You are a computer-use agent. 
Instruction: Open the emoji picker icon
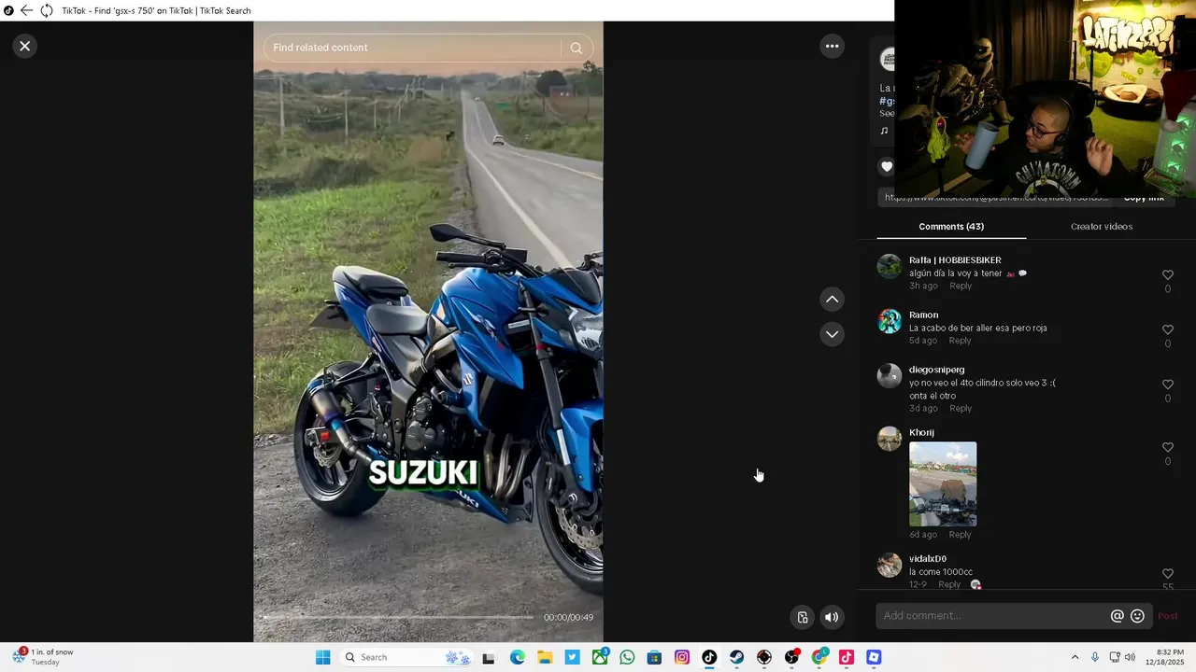coord(1137,616)
